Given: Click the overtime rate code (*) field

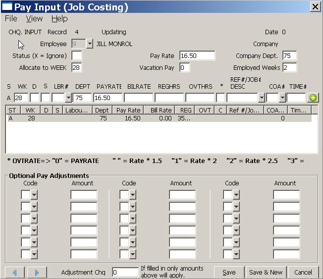Looking at the screenshot, I should 220,98.
